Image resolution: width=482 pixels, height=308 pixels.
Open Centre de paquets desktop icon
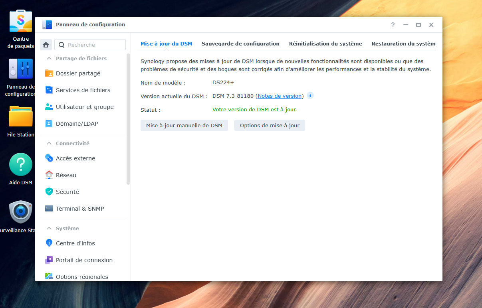tap(21, 21)
